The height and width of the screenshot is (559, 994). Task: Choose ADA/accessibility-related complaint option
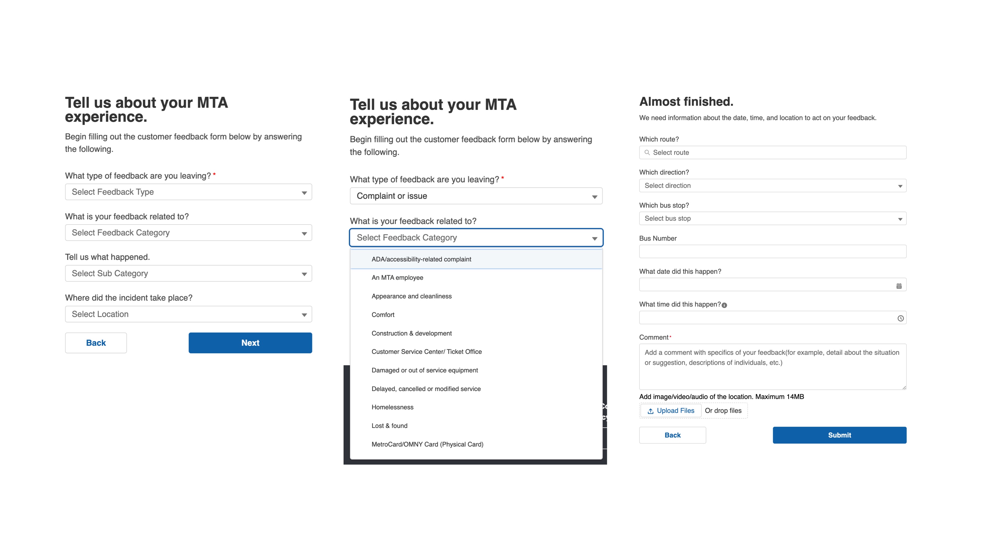pos(421,259)
